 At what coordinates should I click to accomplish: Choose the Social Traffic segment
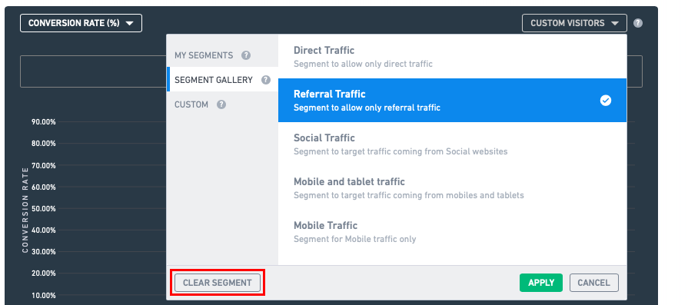pos(452,144)
